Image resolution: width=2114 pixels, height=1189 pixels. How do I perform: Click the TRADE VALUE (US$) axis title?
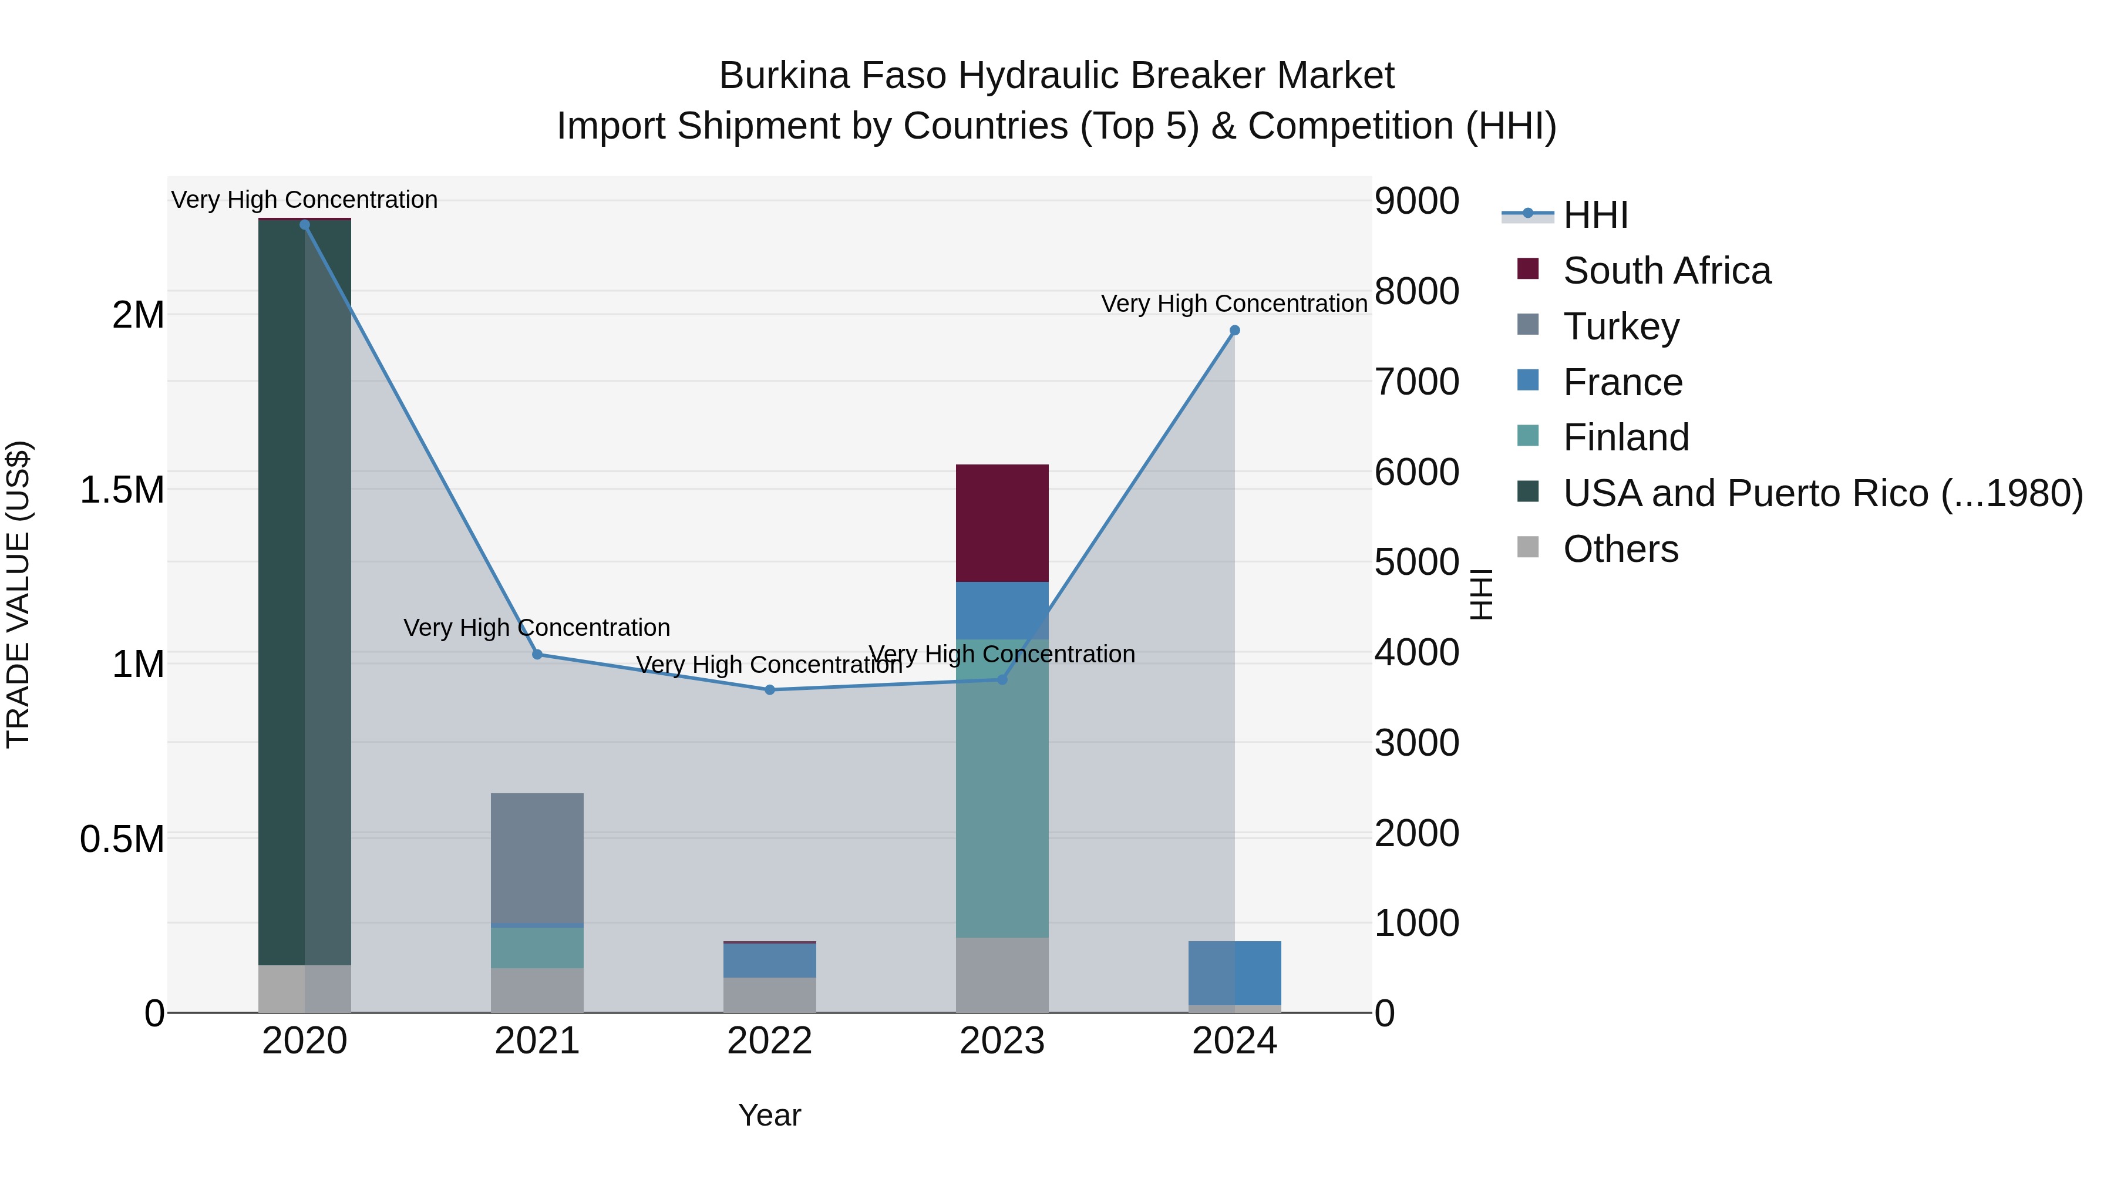tap(18, 594)
